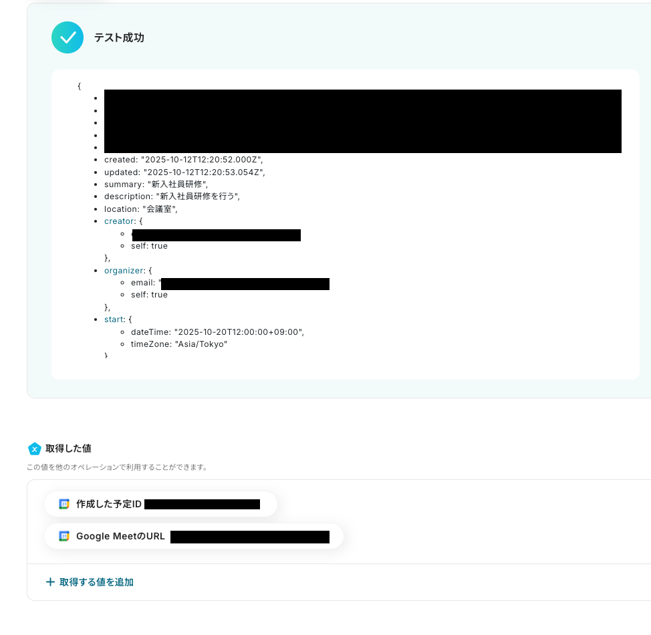Click the created timestamp line

(x=184, y=160)
